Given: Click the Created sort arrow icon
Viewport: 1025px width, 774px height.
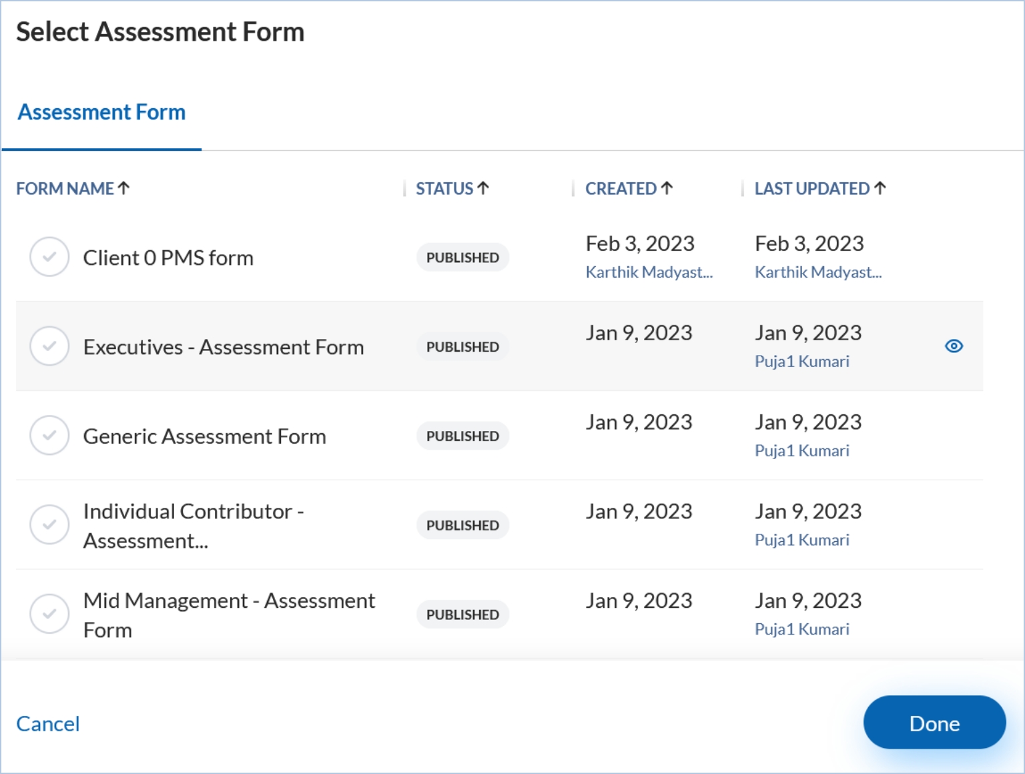Looking at the screenshot, I should (x=667, y=189).
